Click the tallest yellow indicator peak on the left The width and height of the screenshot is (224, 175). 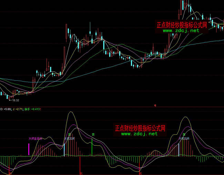click(71, 112)
